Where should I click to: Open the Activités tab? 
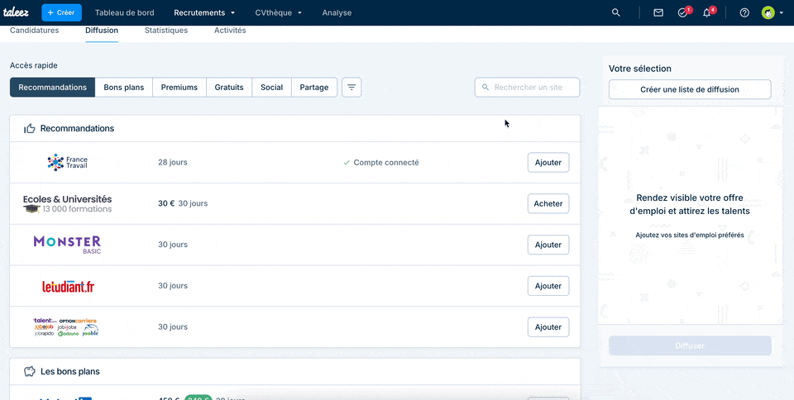click(230, 31)
